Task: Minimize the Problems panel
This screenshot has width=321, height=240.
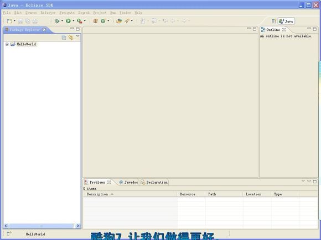Action: coord(309,181)
